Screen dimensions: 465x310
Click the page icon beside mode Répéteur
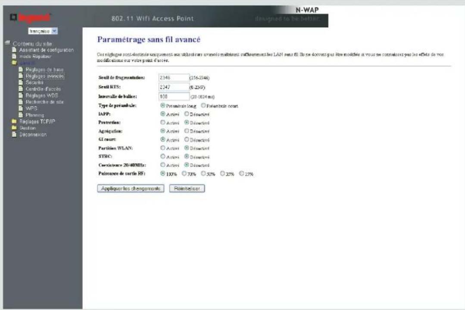(14, 56)
